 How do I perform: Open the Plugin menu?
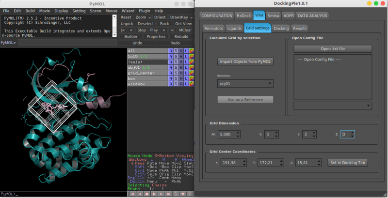click(145, 11)
